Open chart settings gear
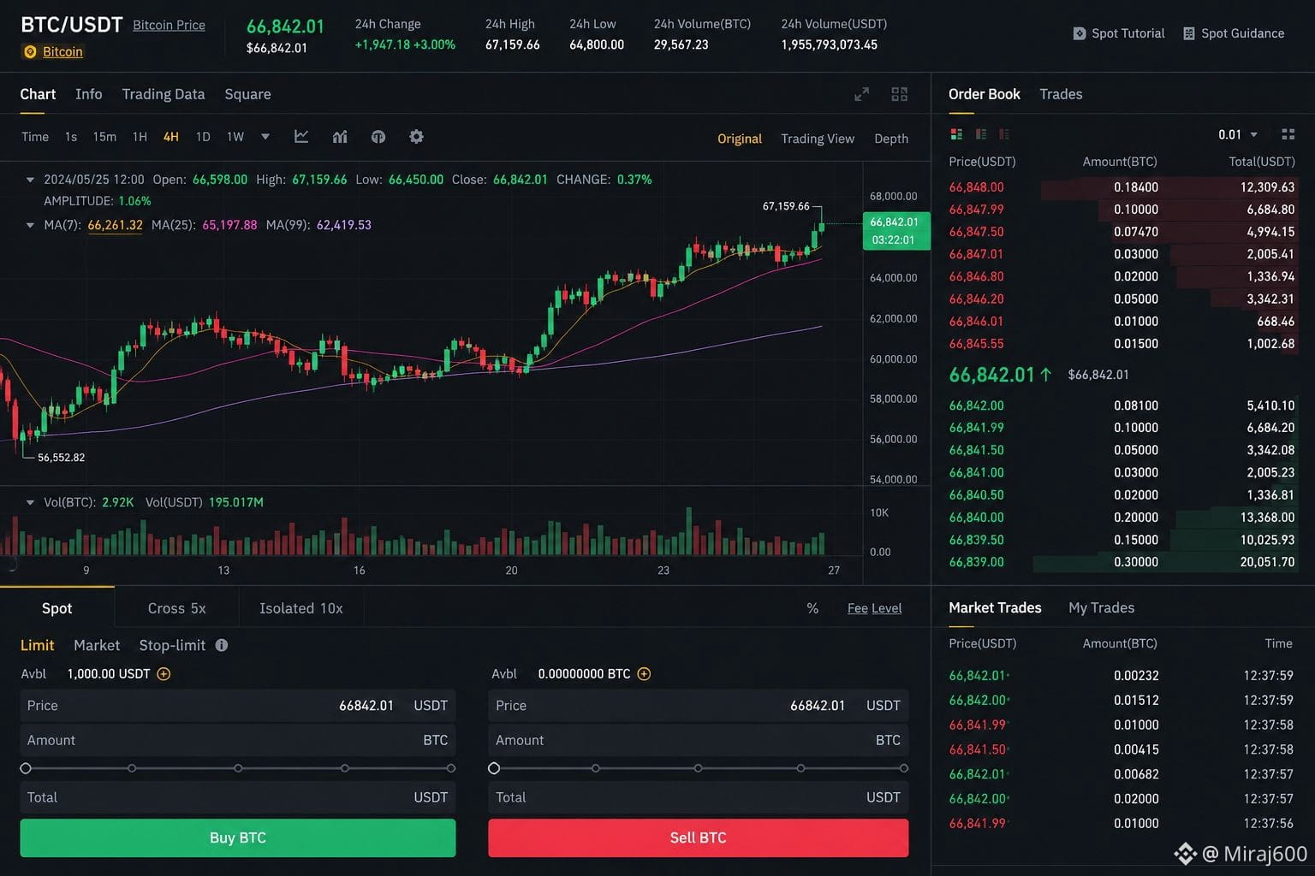 tap(416, 137)
